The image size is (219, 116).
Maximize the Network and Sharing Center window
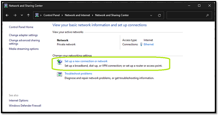[x=199, y=6]
